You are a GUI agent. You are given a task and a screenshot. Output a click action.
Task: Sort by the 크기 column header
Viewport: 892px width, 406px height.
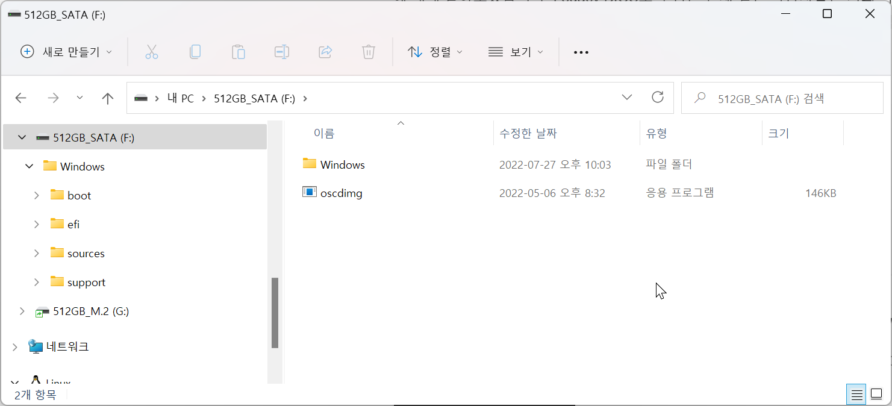tap(779, 133)
